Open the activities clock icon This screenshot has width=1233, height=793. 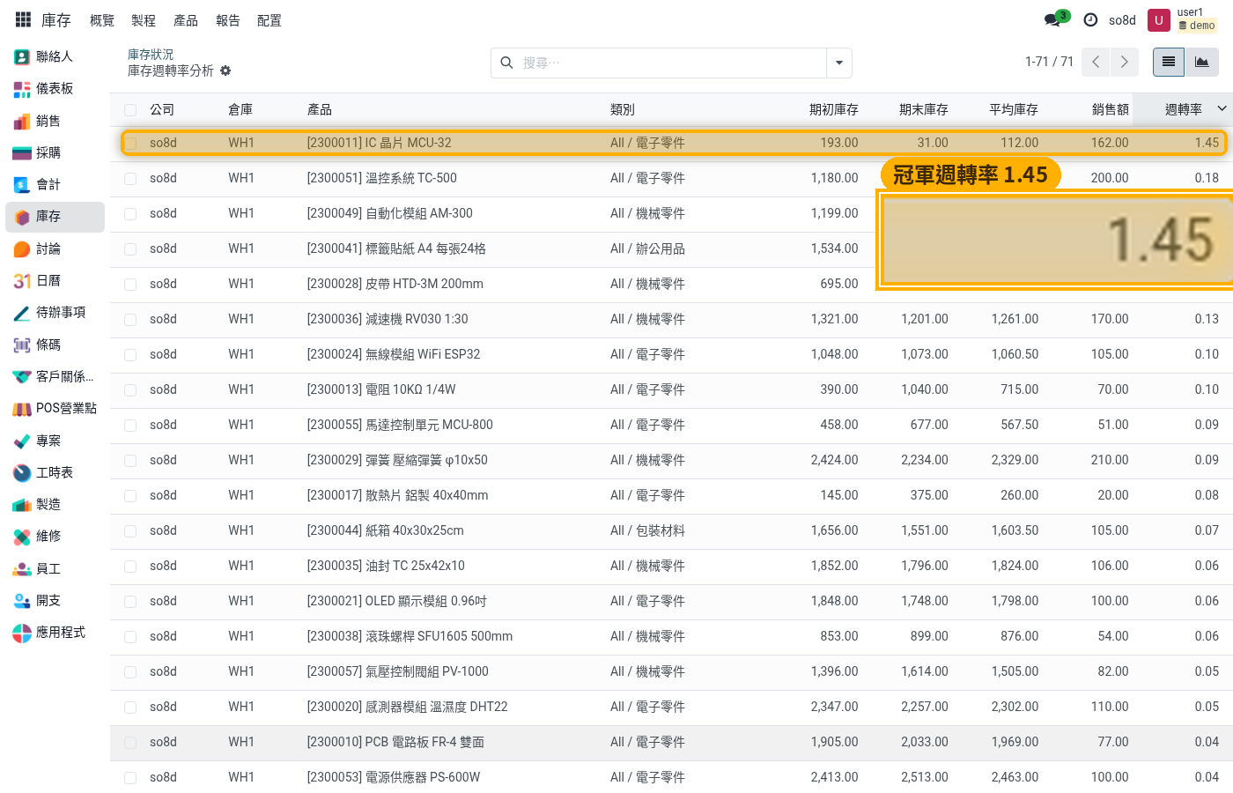pos(1090,19)
